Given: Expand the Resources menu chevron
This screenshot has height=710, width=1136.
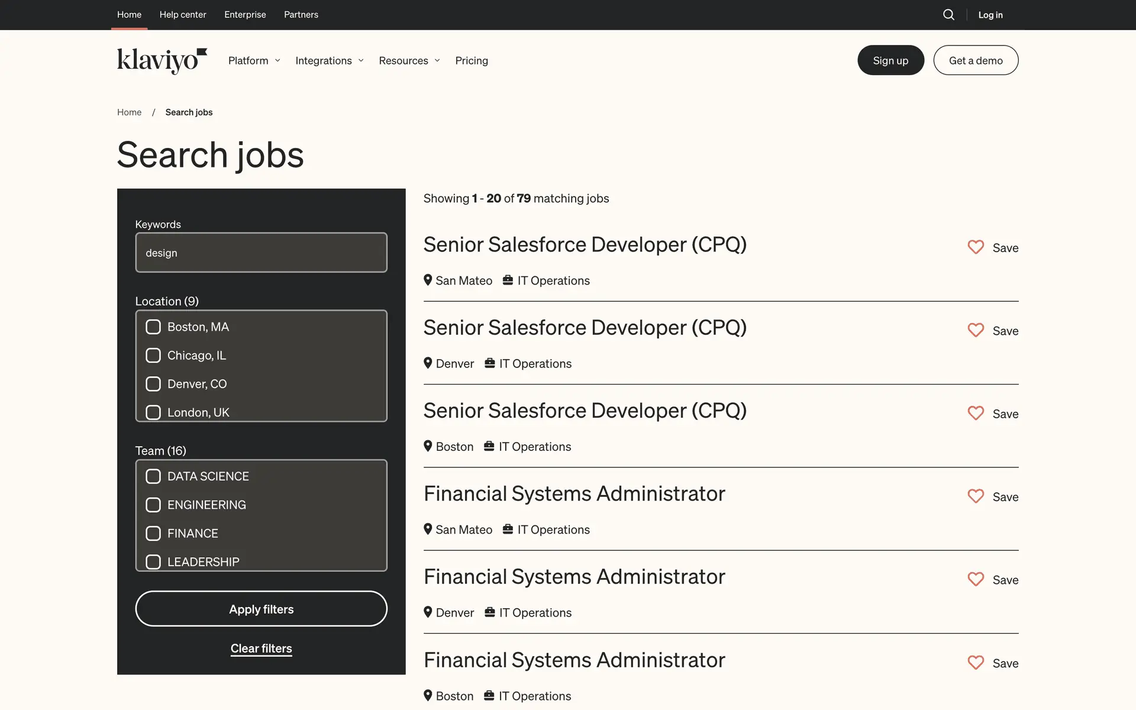Looking at the screenshot, I should [x=437, y=60].
